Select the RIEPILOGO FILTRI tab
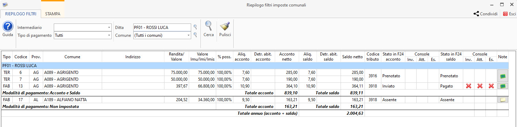Screen dimensions: 517x127 click(21, 14)
